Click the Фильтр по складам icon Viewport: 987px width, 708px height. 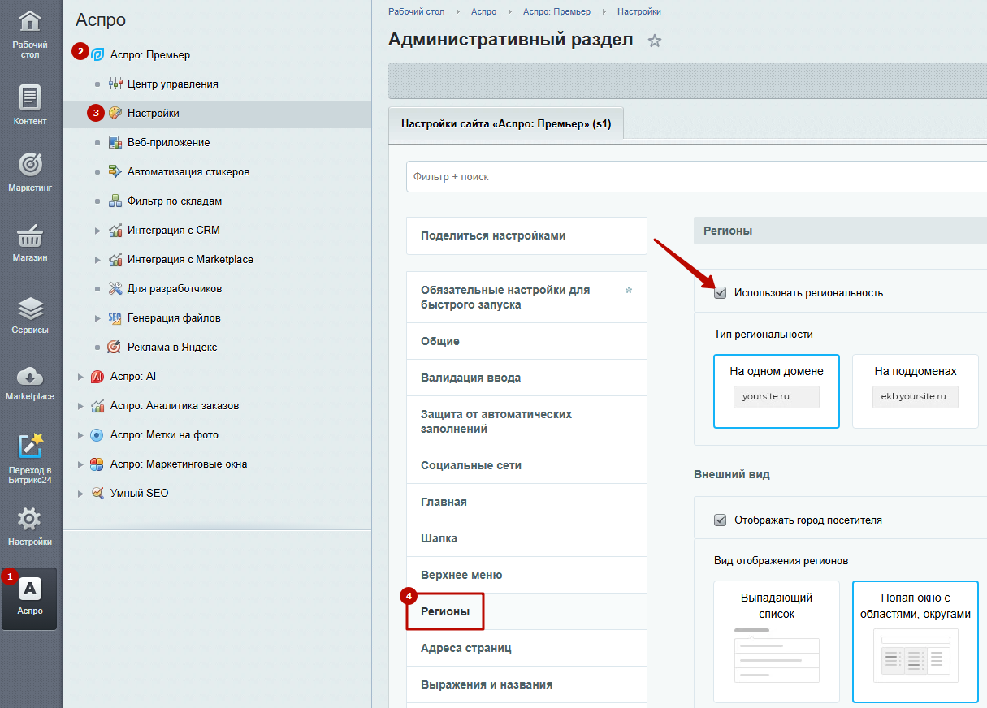pyautogui.click(x=115, y=201)
